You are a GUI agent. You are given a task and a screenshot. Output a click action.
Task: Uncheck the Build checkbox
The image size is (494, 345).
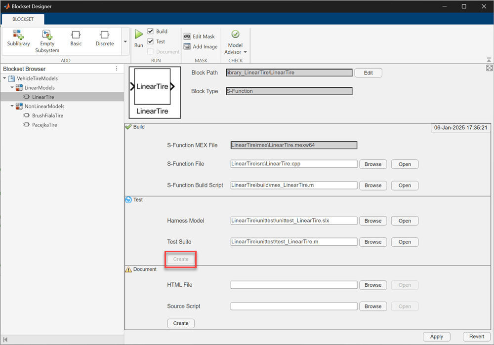click(x=151, y=32)
